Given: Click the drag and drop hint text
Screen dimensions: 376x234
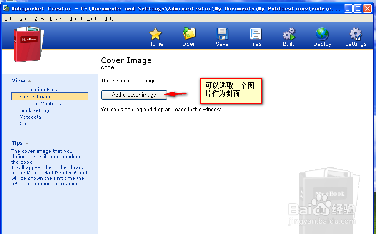Looking at the screenshot, I should coord(161,110).
